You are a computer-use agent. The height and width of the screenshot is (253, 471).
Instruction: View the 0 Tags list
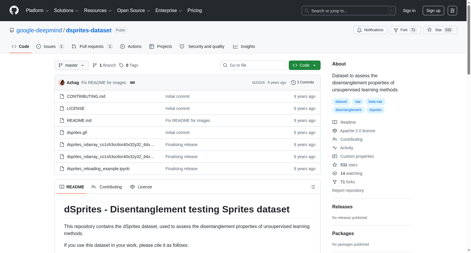click(x=129, y=65)
